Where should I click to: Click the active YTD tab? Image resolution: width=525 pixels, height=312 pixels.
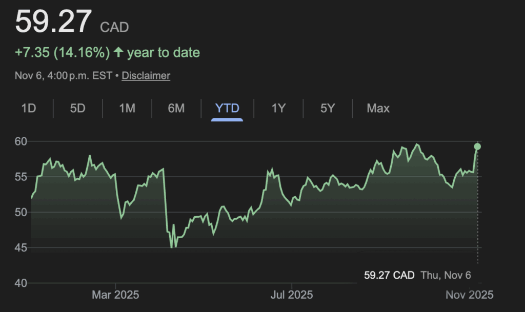[227, 108]
